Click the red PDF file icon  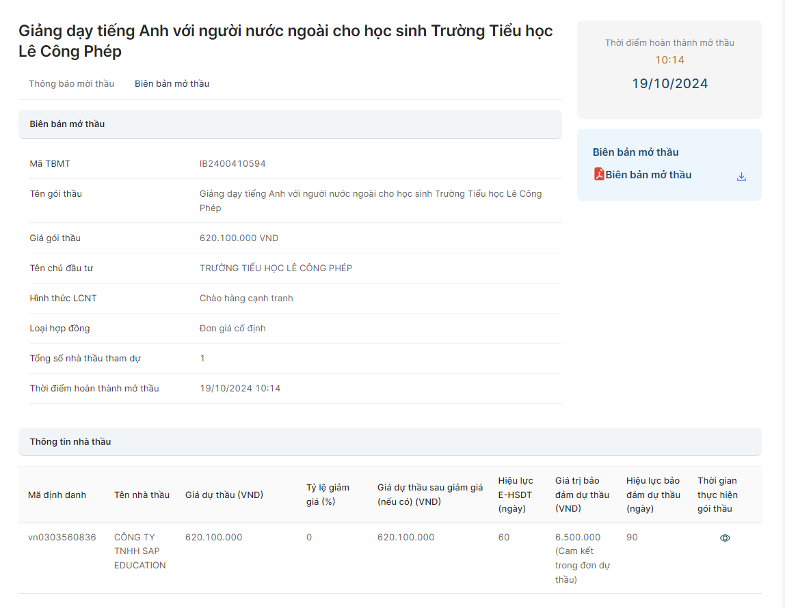coord(599,174)
